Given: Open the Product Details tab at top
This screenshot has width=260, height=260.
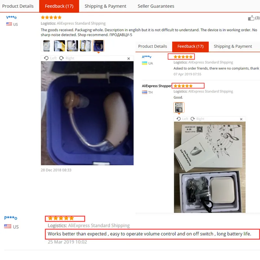Looking at the screenshot, I should click(18, 6).
